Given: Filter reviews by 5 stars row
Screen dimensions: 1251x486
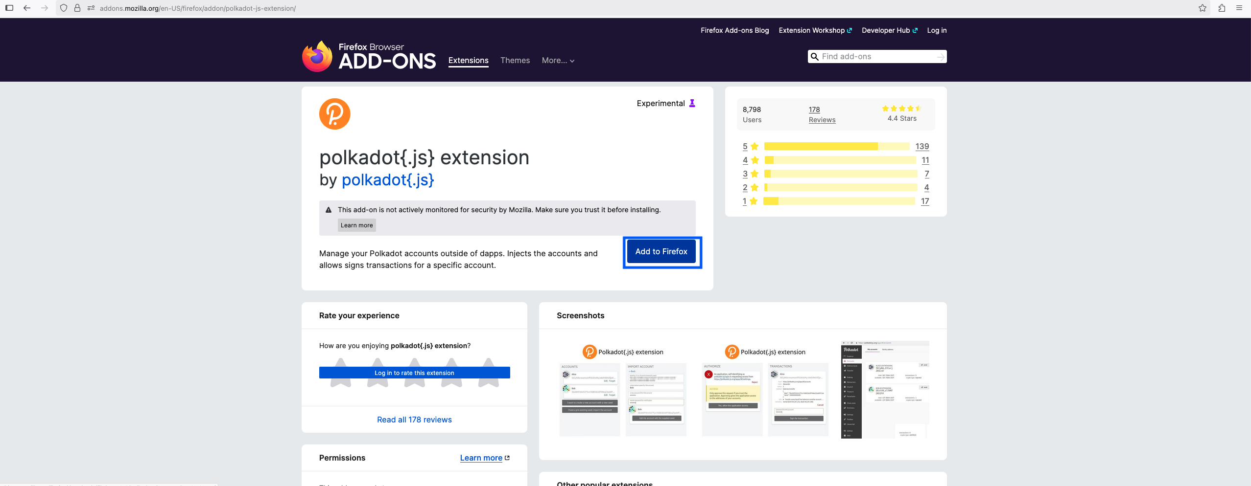Looking at the screenshot, I should coord(835,146).
